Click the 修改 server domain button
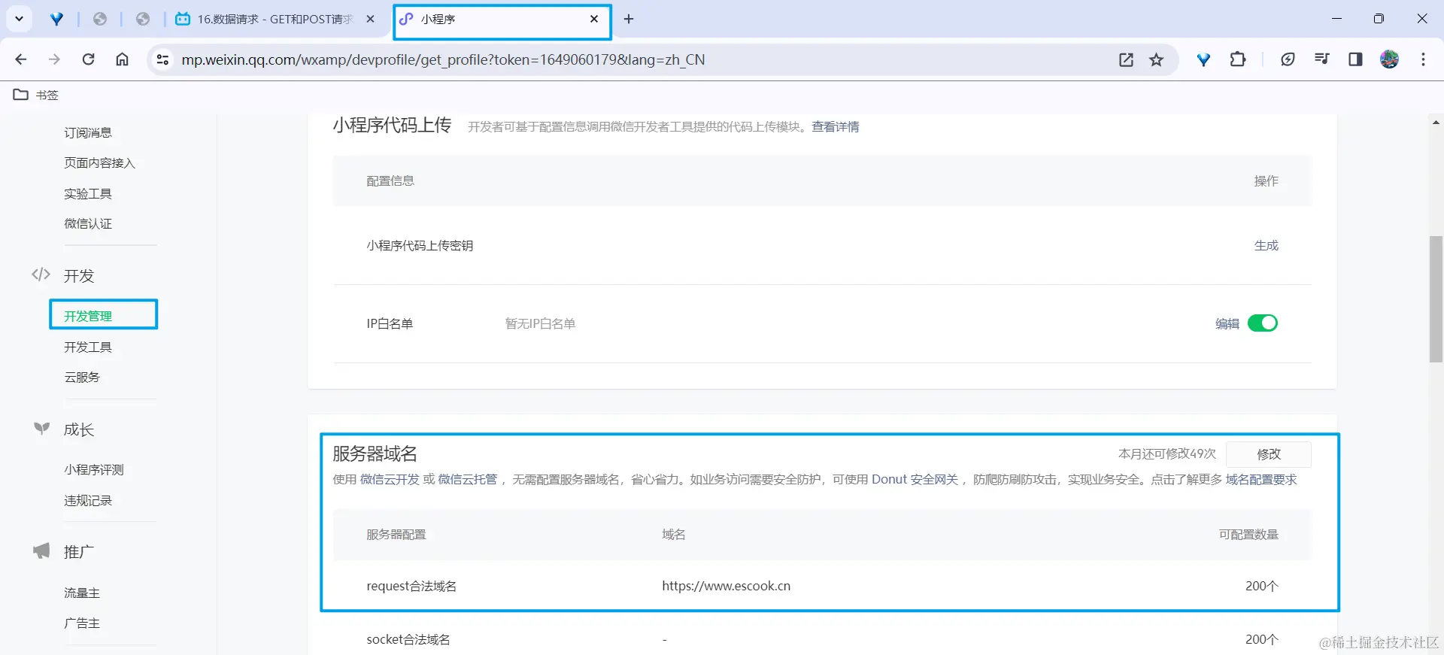This screenshot has width=1444, height=655. tap(1269, 454)
